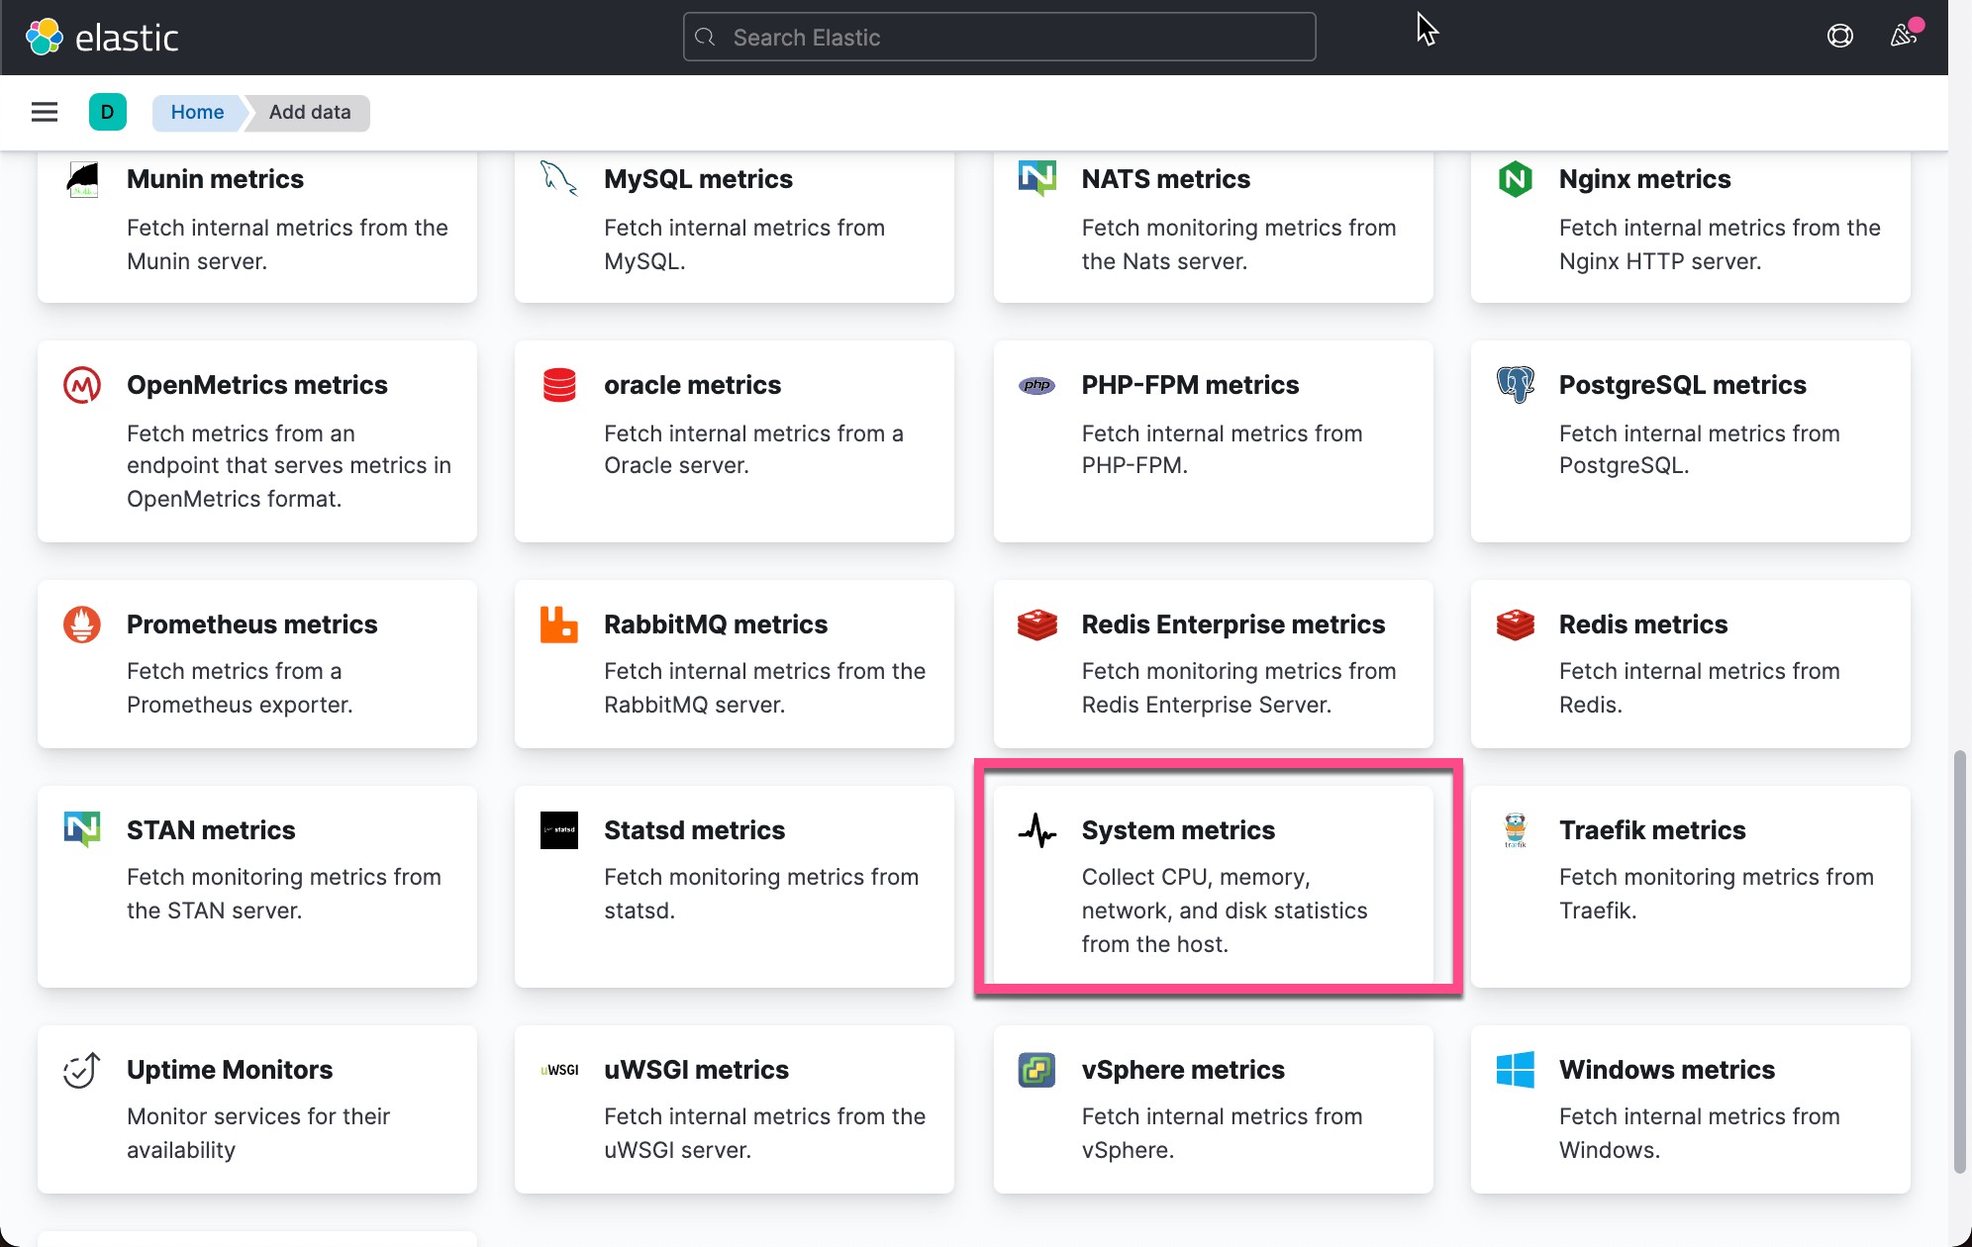Open the hamburger navigation menu
Viewport: 1972px width, 1247px height.
point(45,112)
